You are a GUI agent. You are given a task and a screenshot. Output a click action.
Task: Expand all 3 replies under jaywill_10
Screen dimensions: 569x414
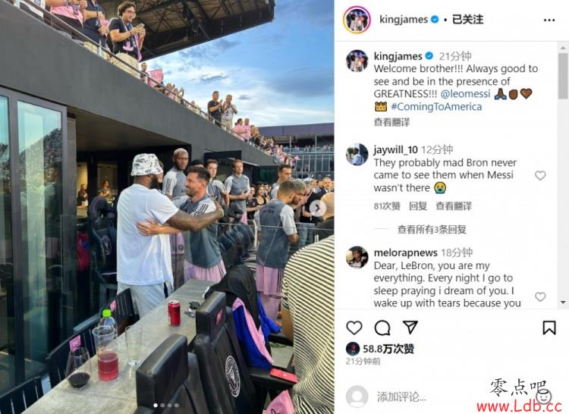tap(432, 229)
